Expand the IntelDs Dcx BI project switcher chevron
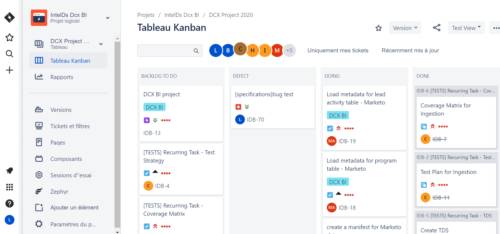500x234 pixels. (x=107, y=18)
